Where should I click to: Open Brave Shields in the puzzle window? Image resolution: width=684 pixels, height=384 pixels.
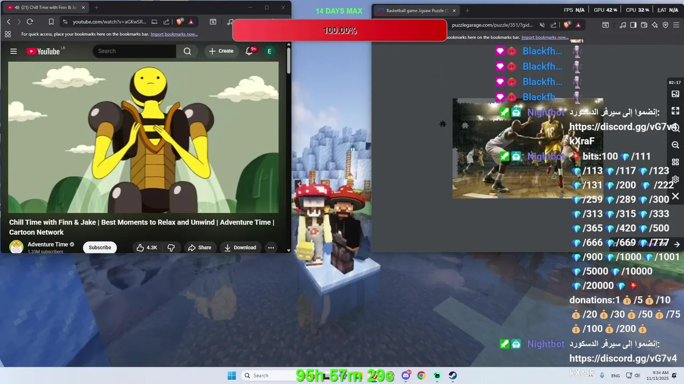[567, 25]
